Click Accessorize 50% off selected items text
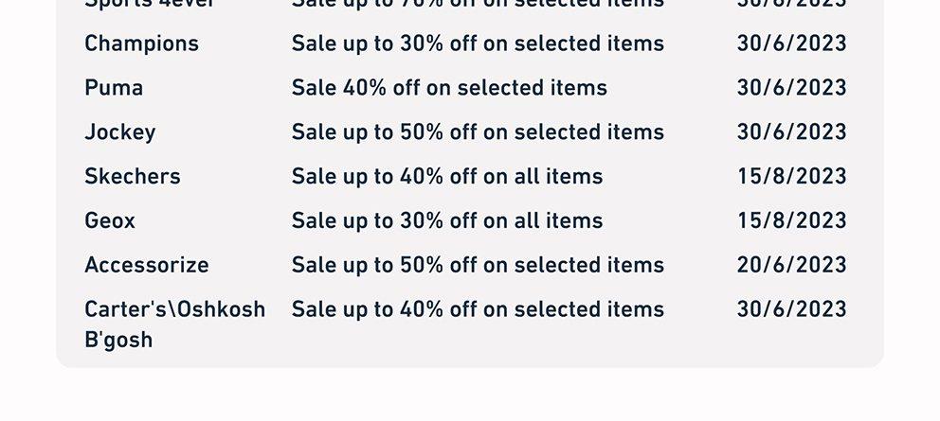 click(478, 265)
